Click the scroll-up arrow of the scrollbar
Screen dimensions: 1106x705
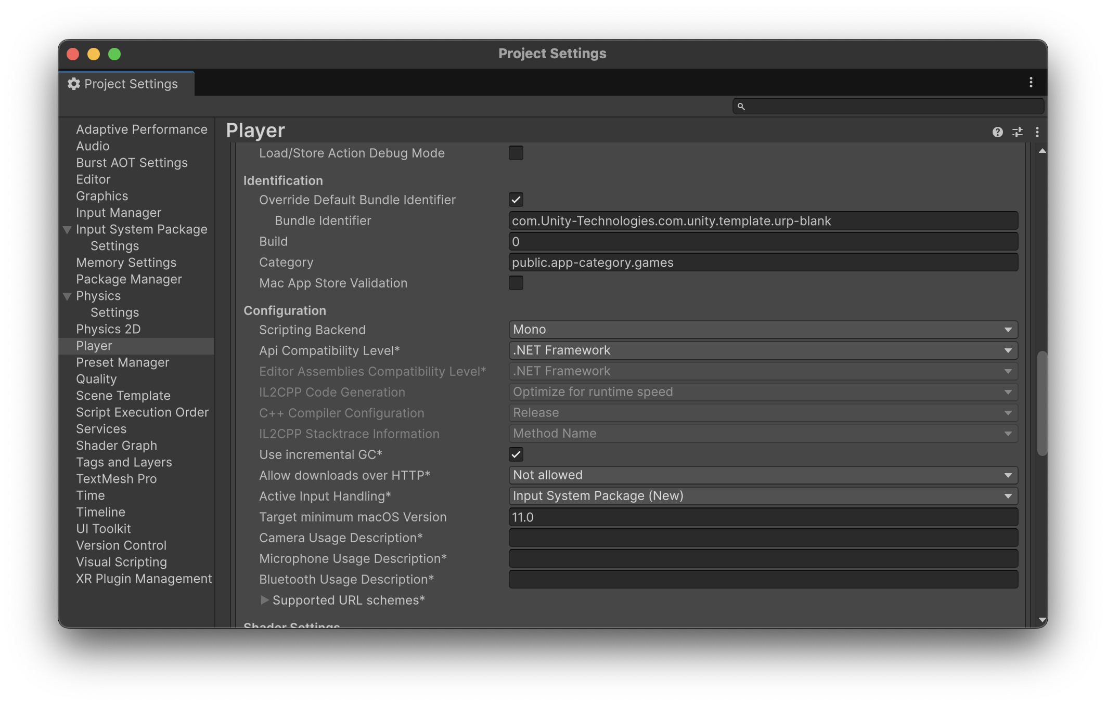point(1042,151)
